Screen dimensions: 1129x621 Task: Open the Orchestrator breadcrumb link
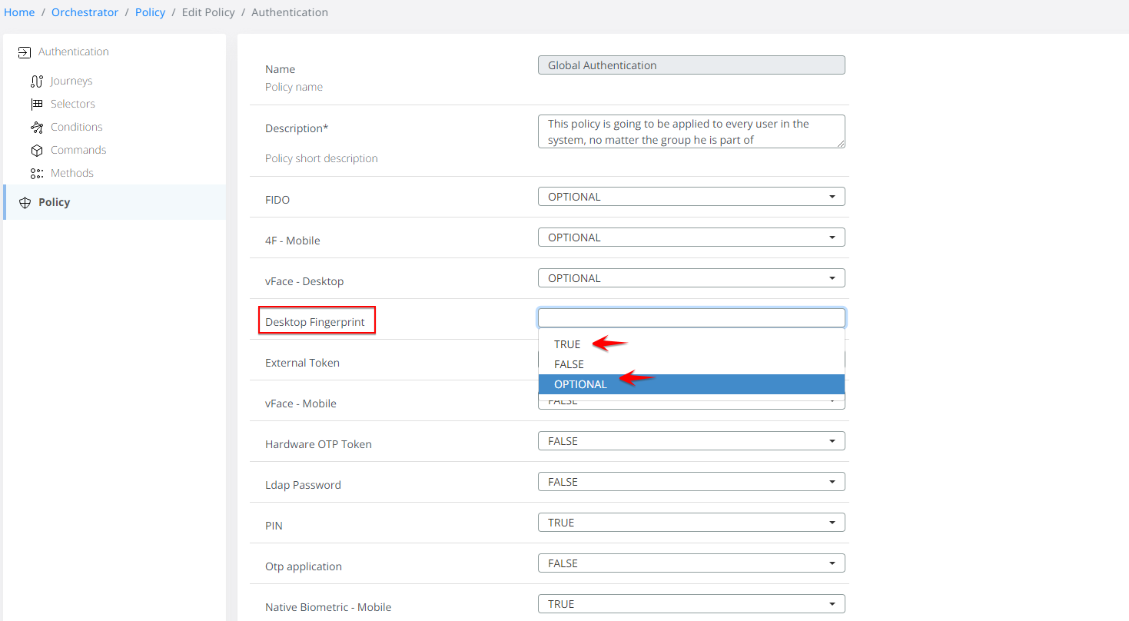pos(85,12)
